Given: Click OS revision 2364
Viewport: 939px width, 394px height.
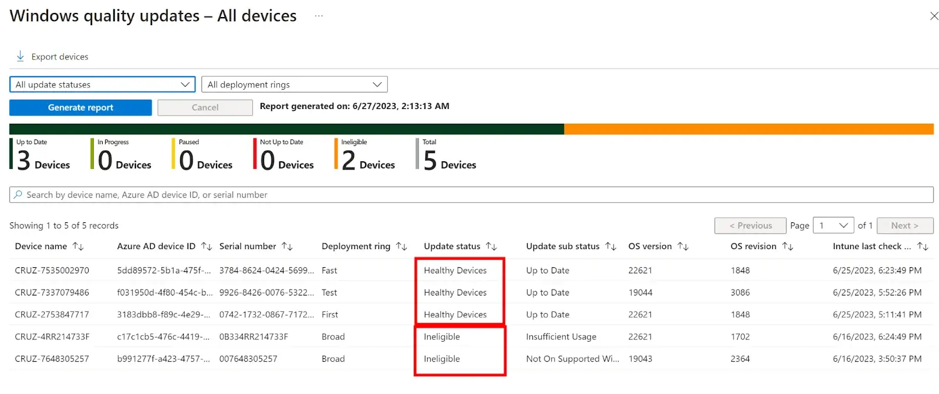Looking at the screenshot, I should coord(740,359).
